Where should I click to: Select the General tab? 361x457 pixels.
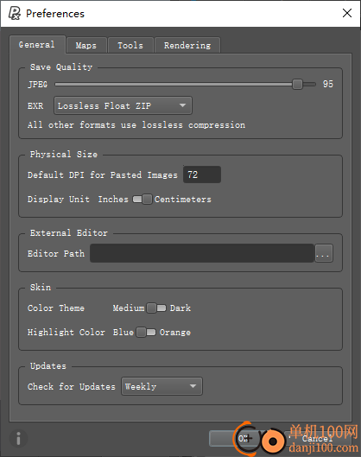(x=37, y=45)
